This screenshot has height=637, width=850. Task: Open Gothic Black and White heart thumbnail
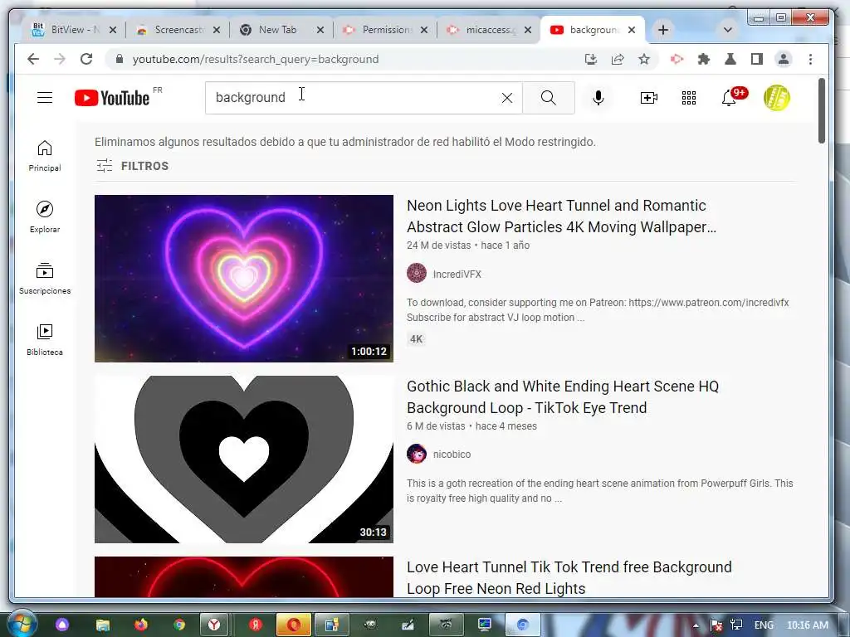coord(244,460)
